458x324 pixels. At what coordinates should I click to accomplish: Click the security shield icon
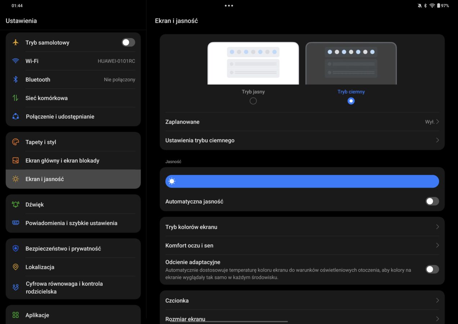pos(15,248)
